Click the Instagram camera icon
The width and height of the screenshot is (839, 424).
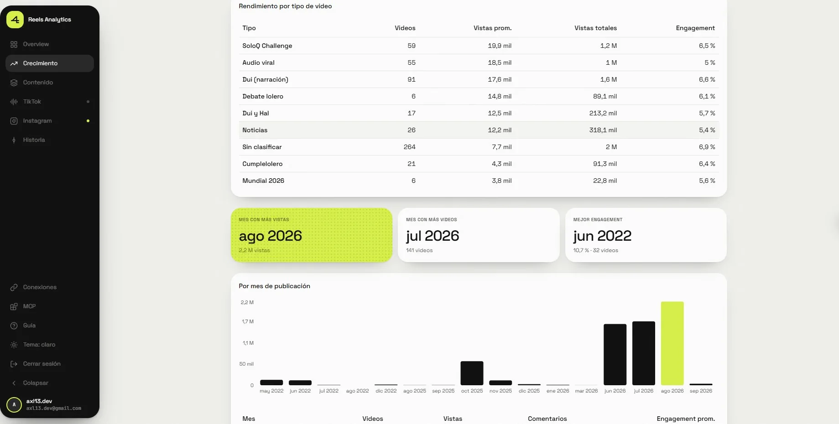tap(14, 121)
